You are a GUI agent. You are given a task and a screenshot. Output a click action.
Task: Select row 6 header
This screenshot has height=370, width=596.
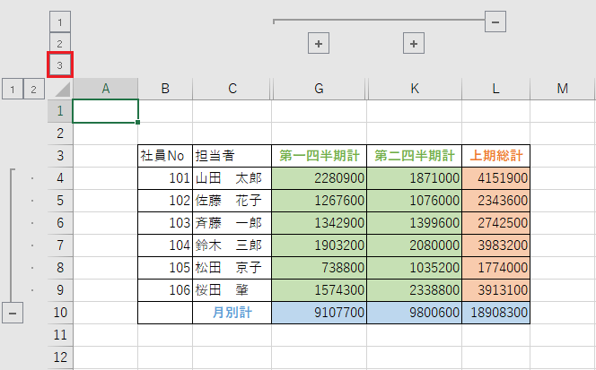pyautogui.click(x=60, y=223)
